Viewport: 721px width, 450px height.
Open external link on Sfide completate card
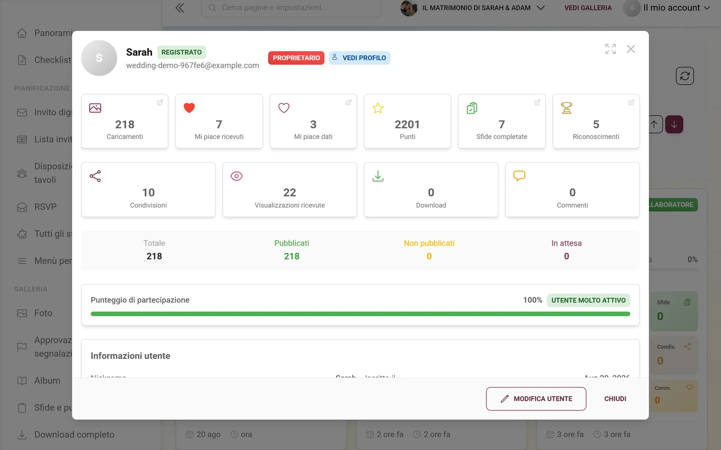coord(537,102)
